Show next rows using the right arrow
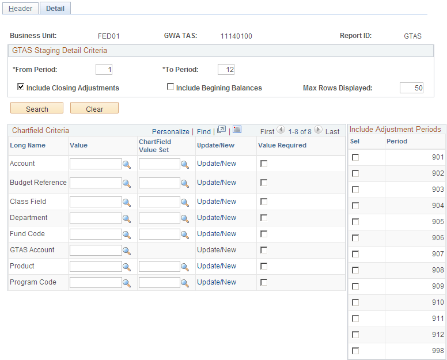This screenshot has height=360, width=447. point(318,130)
